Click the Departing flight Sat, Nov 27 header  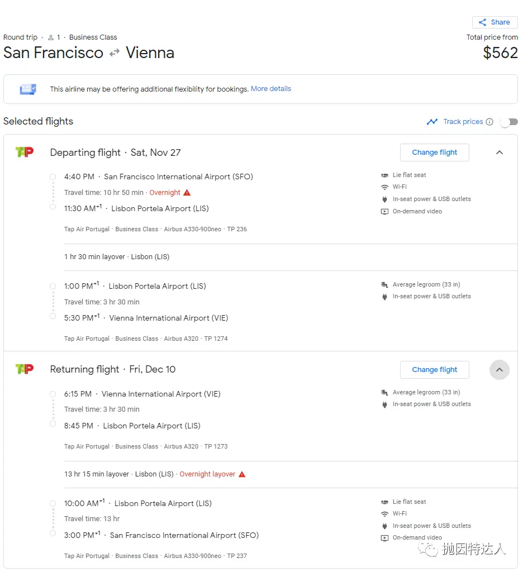tap(115, 152)
